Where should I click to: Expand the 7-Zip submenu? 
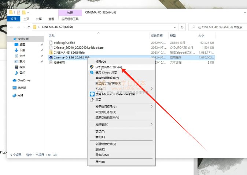click(x=152, y=89)
